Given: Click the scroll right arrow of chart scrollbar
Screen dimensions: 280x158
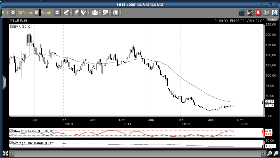Looking at the screenshot, I should pos(264,153).
